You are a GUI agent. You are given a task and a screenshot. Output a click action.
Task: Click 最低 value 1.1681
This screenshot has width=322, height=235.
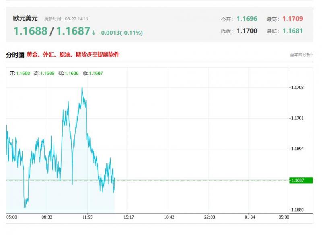coord(293,31)
